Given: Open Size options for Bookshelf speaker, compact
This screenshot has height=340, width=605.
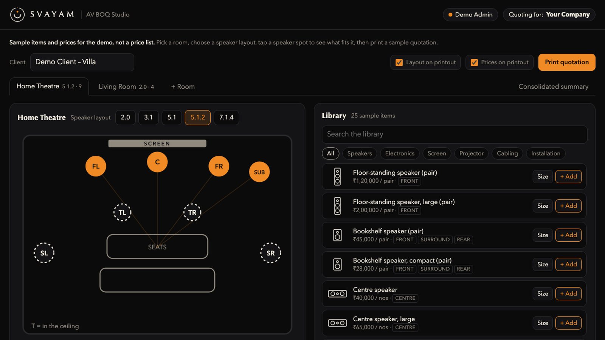Looking at the screenshot, I should point(543,264).
